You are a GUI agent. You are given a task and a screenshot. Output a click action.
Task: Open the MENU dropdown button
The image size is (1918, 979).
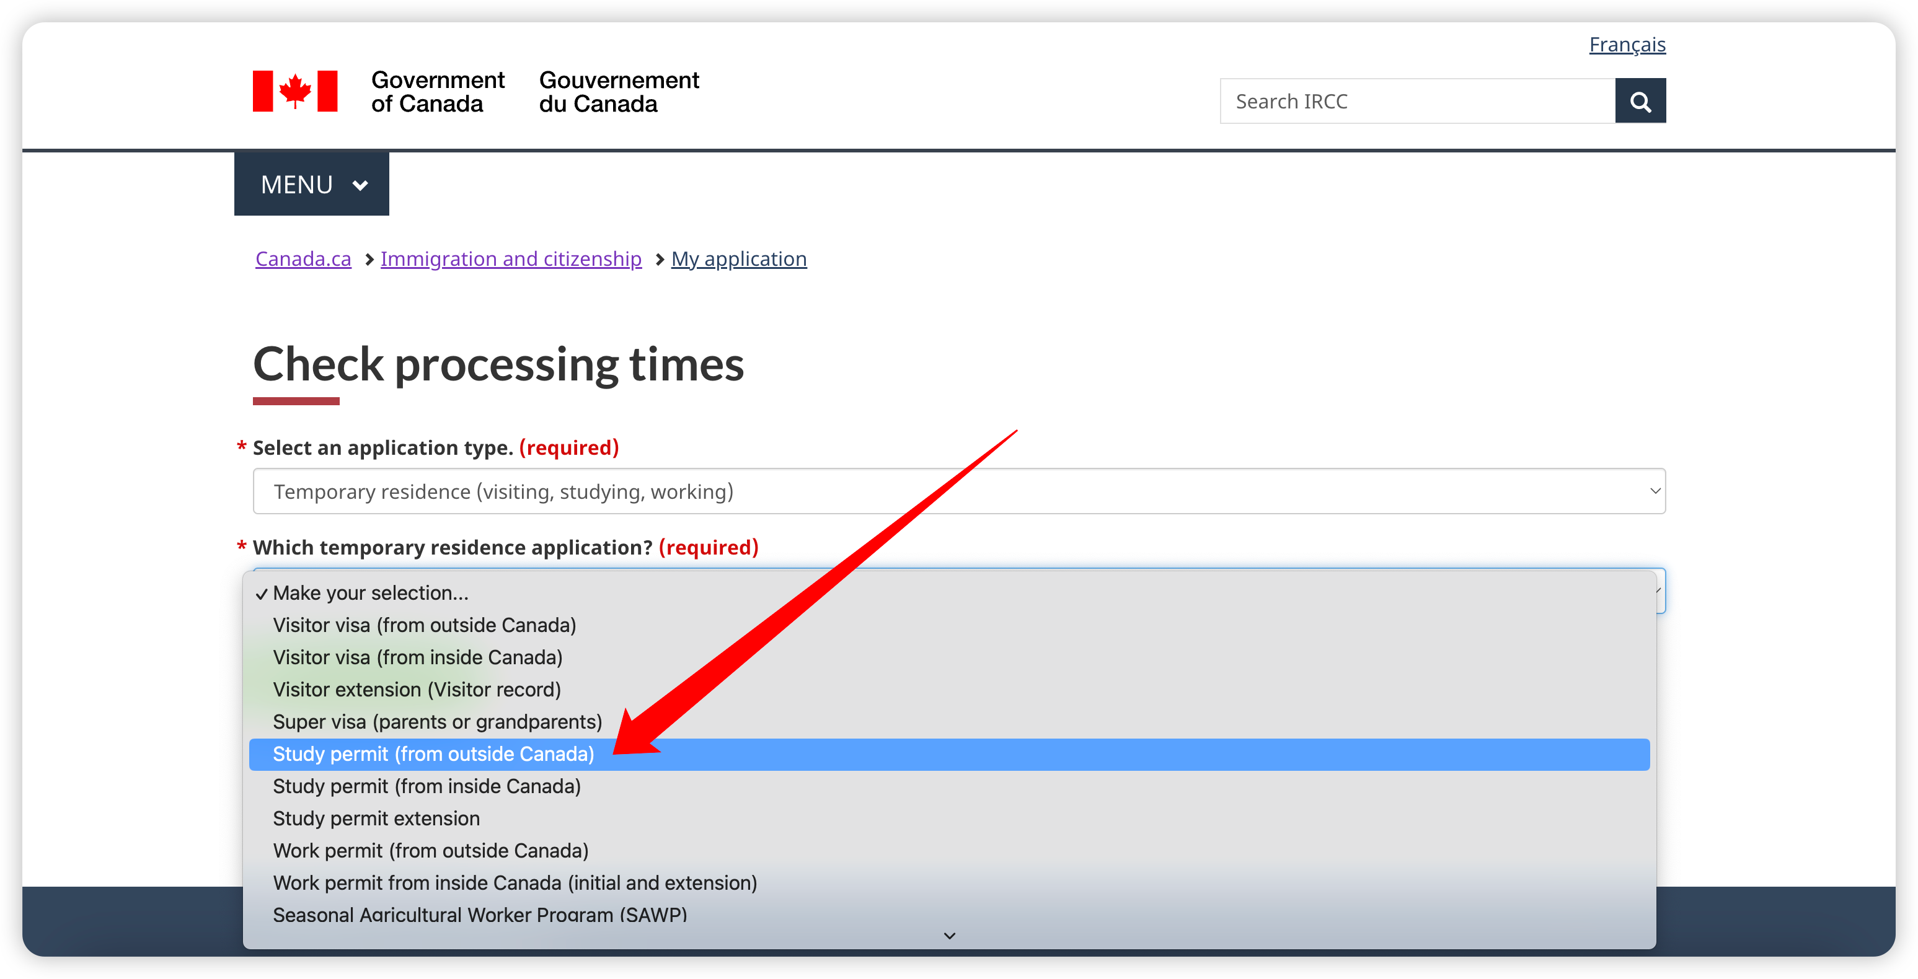tap(311, 184)
